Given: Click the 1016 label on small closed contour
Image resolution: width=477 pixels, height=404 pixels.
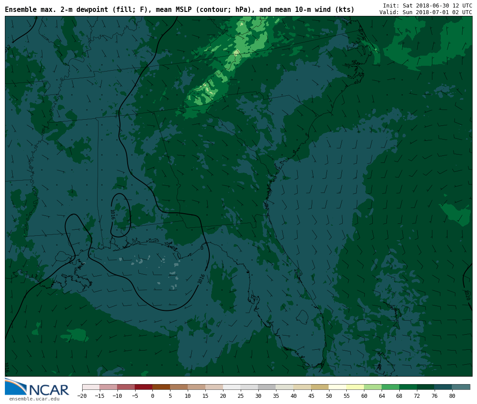Looking at the screenshot, I should point(112,215).
